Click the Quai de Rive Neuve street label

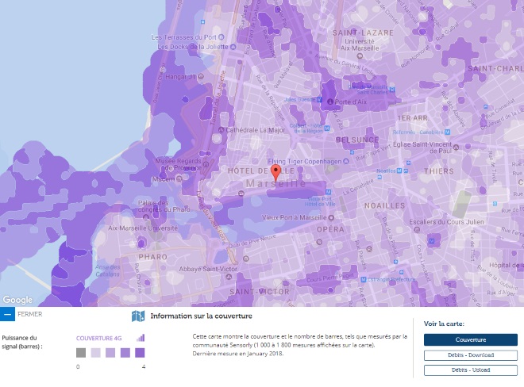(x=252, y=242)
